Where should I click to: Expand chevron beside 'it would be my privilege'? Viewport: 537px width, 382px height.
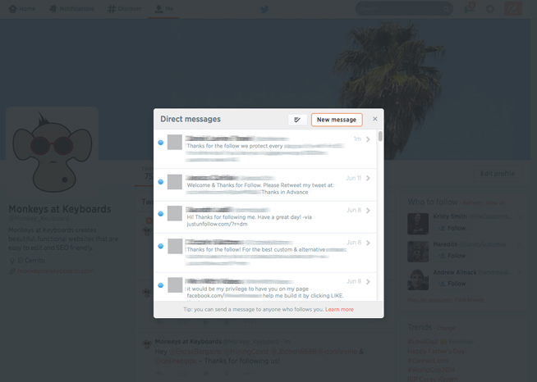click(368, 282)
